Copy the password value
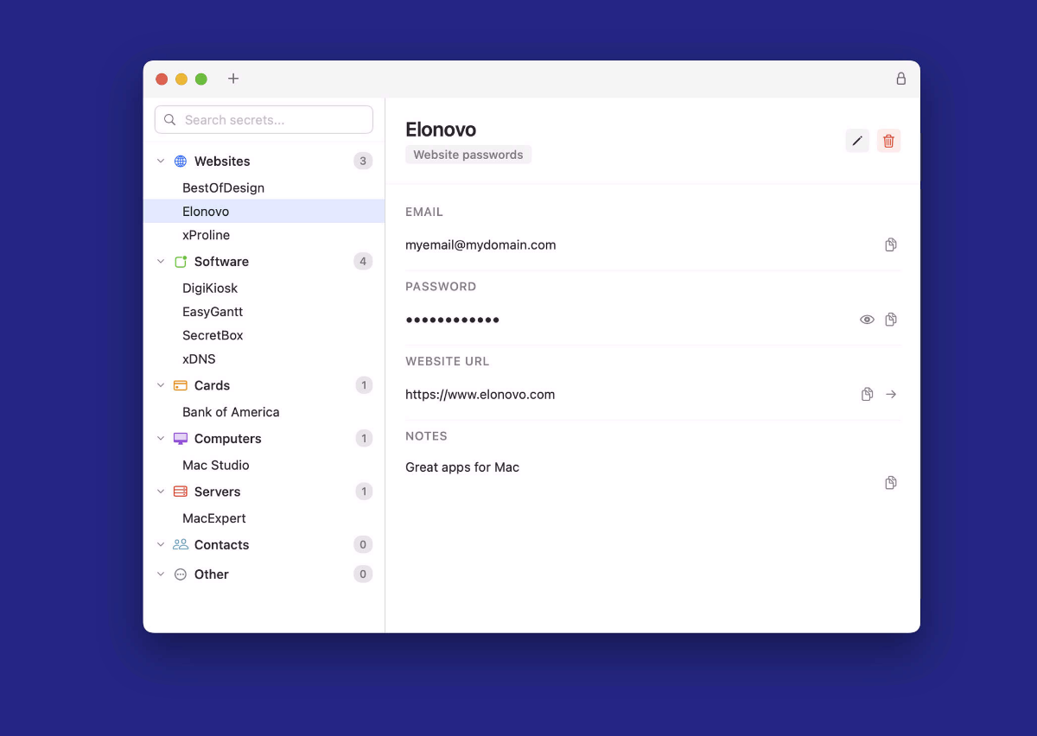The height and width of the screenshot is (736, 1037). (x=891, y=320)
